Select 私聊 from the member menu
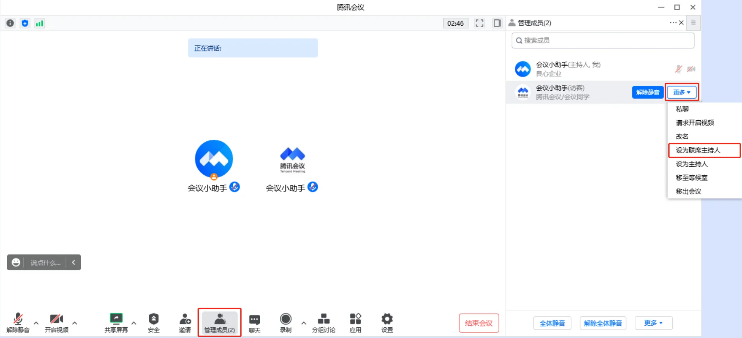Image resolution: width=742 pixels, height=338 pixels. [x=682, y=109]
